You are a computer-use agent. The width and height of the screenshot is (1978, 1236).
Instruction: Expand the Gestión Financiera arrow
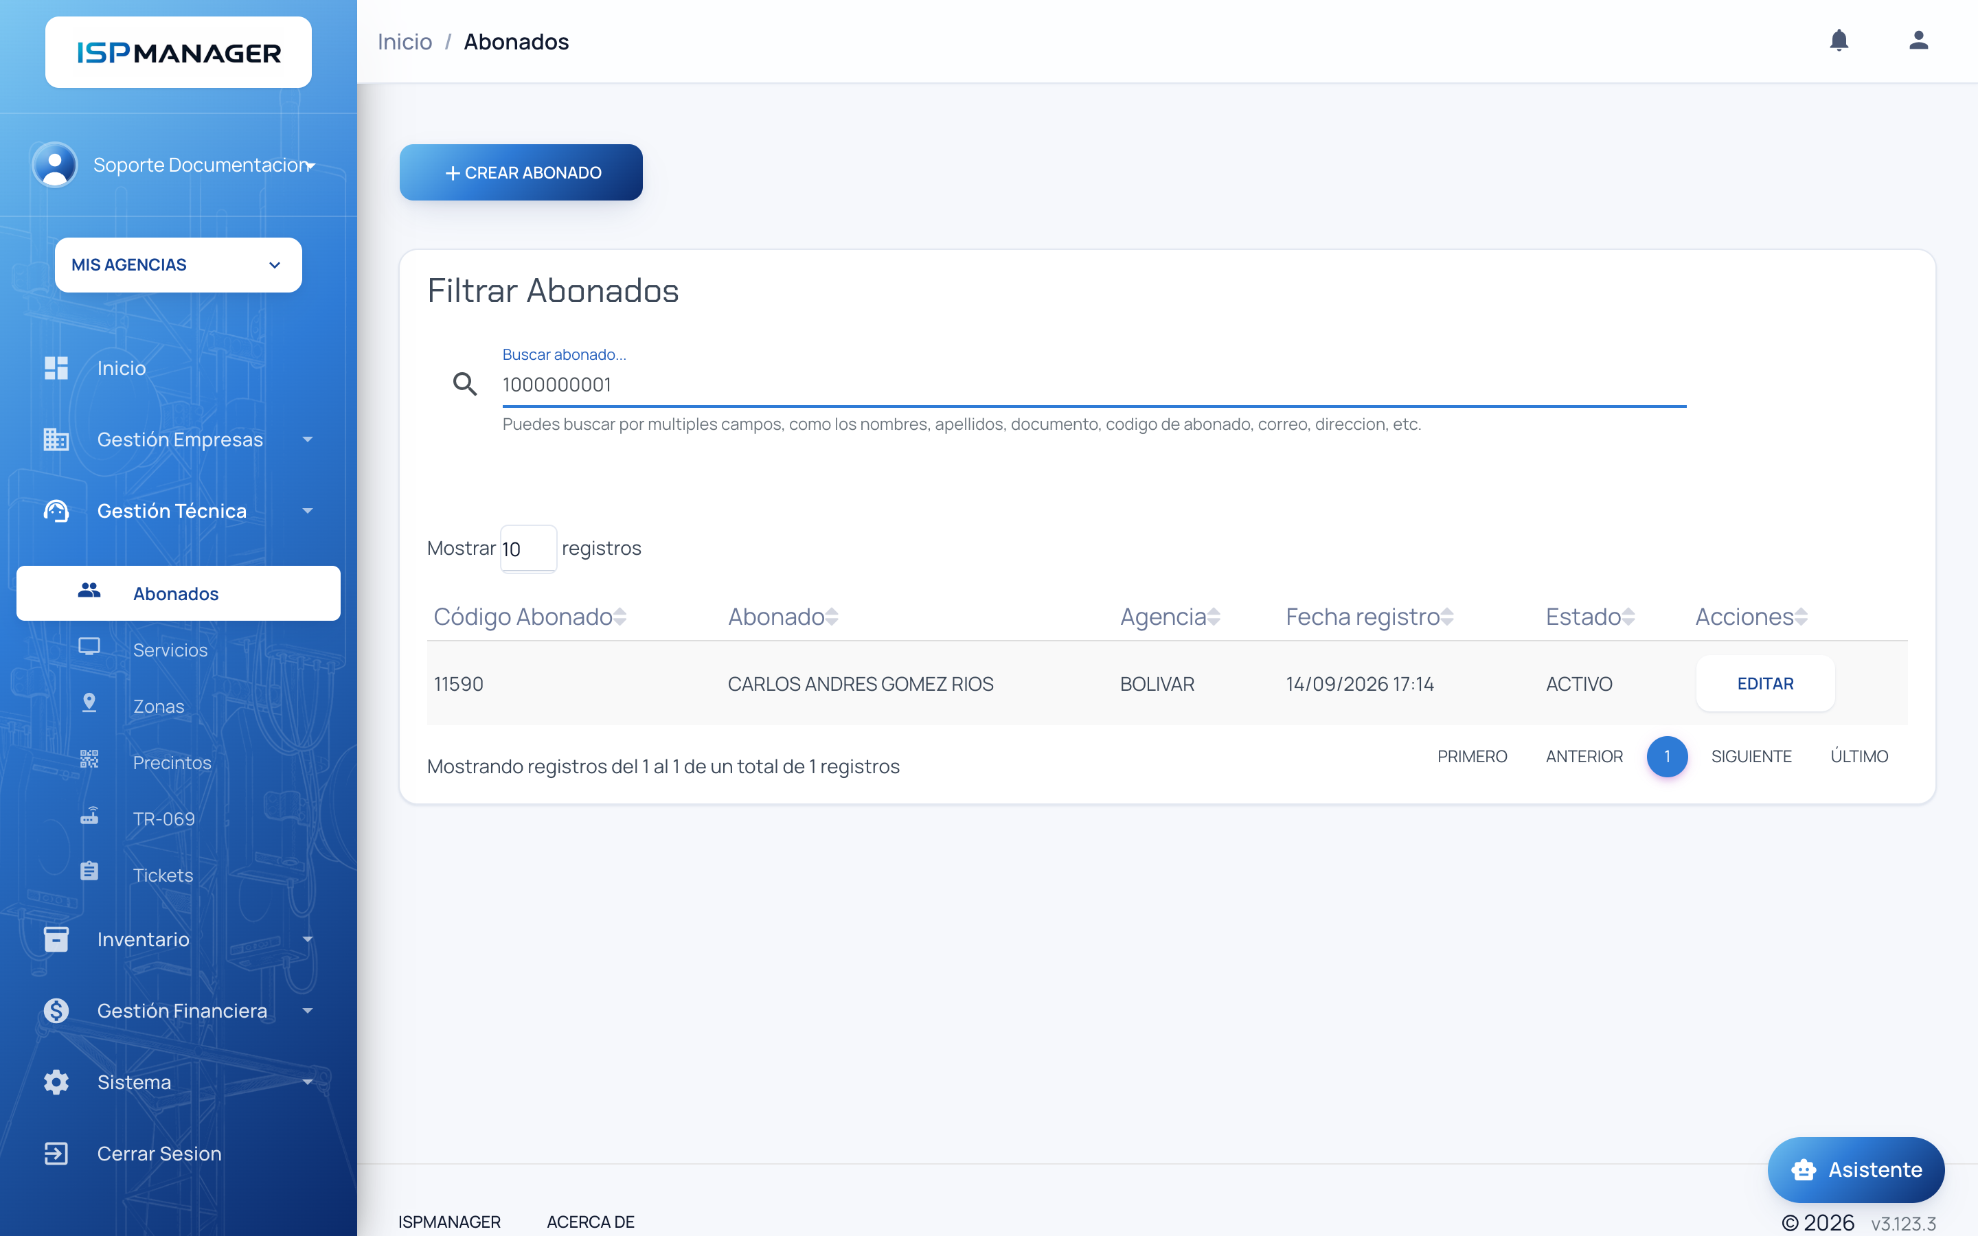307,1011
